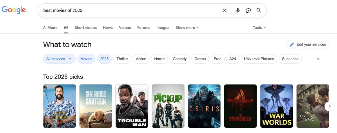Enable the Horror filter chip
The width and height of the screenshot is (337, 133).
point(160,59)
